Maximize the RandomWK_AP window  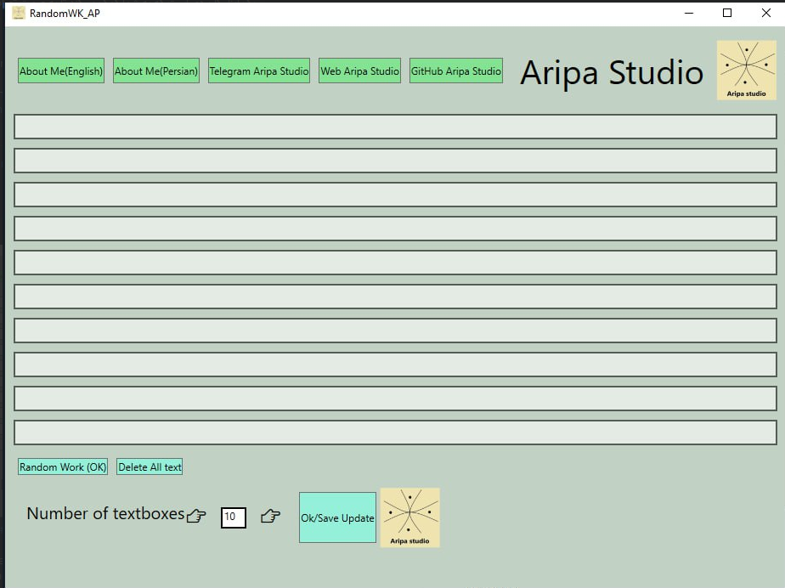coord(727,13)
